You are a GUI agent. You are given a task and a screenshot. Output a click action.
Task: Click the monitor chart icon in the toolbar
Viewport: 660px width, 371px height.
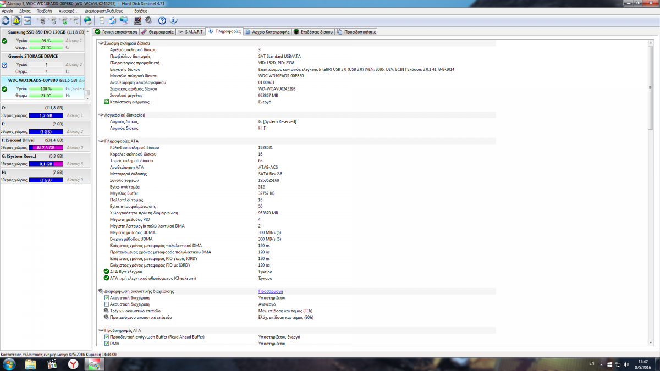pos(137,21)
